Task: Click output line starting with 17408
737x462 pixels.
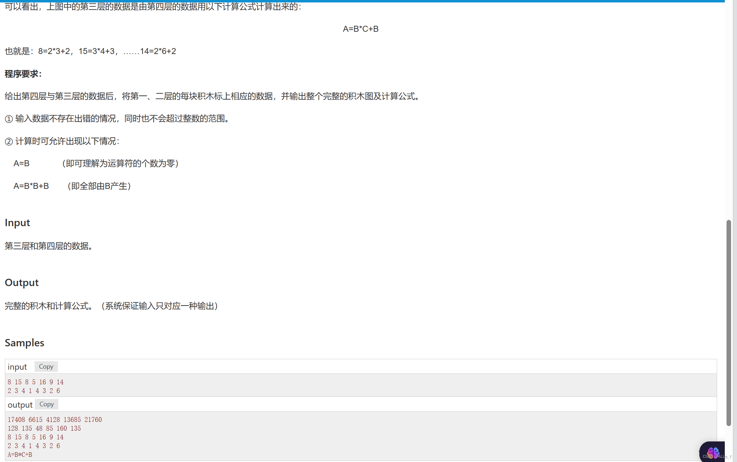Action: (55, 420)
